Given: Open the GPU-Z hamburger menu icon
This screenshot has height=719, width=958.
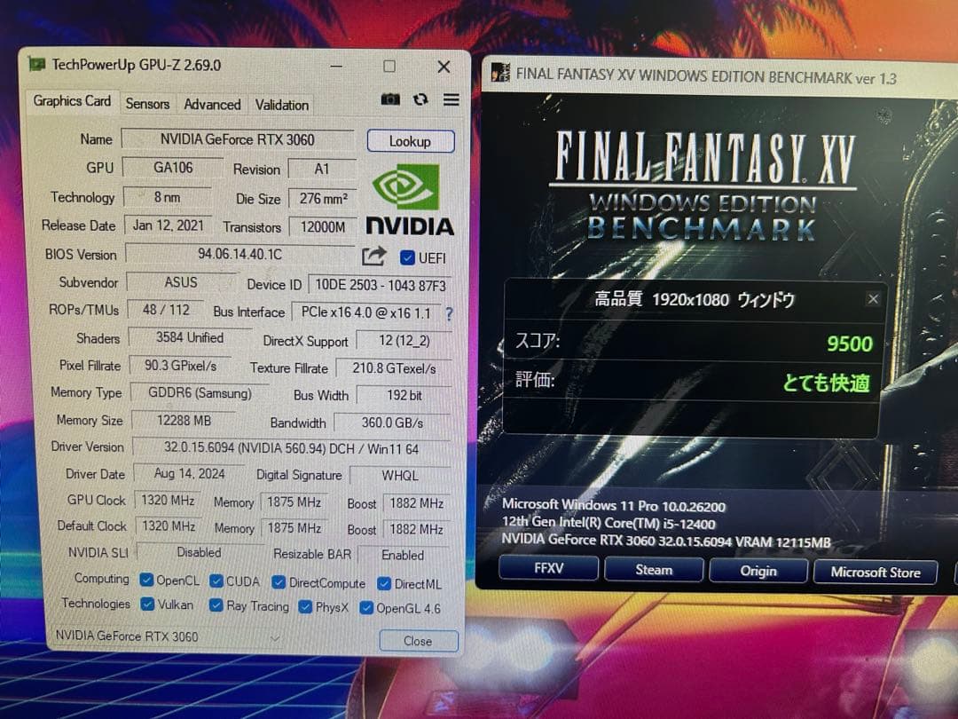Looking at the screenshot, I should click(x=451, y=99).
